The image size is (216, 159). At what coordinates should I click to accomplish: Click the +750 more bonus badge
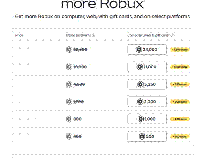[180, 84]
